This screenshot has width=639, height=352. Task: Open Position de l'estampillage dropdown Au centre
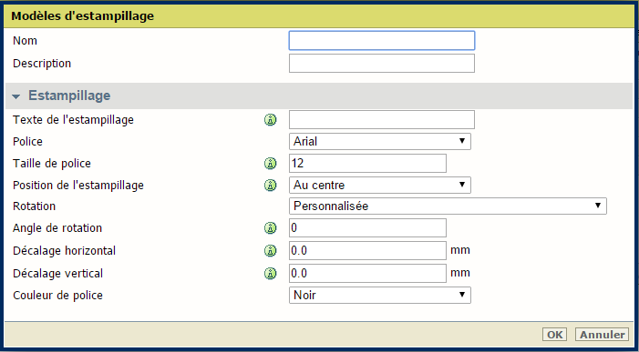click(x=380, y=185)
